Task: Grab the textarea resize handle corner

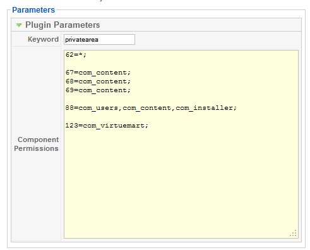Action: 294,234
